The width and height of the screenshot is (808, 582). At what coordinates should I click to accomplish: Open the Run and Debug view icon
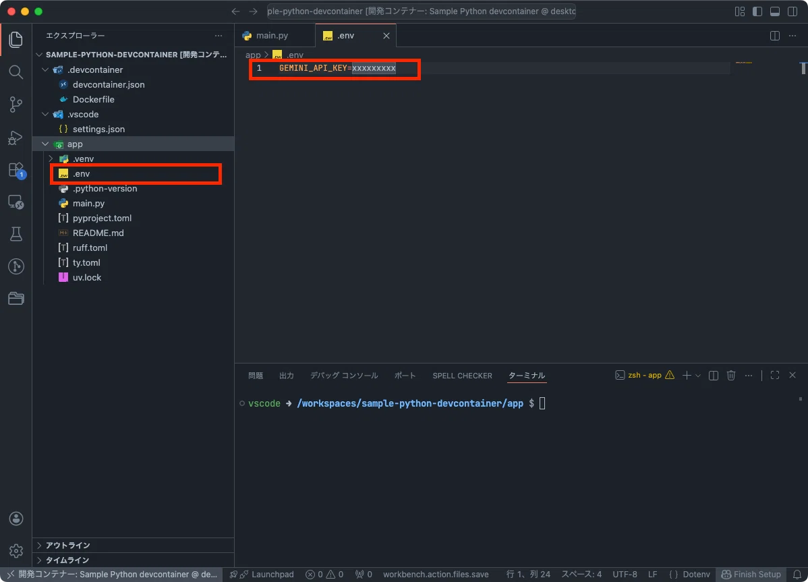click(x=16, y=138)
